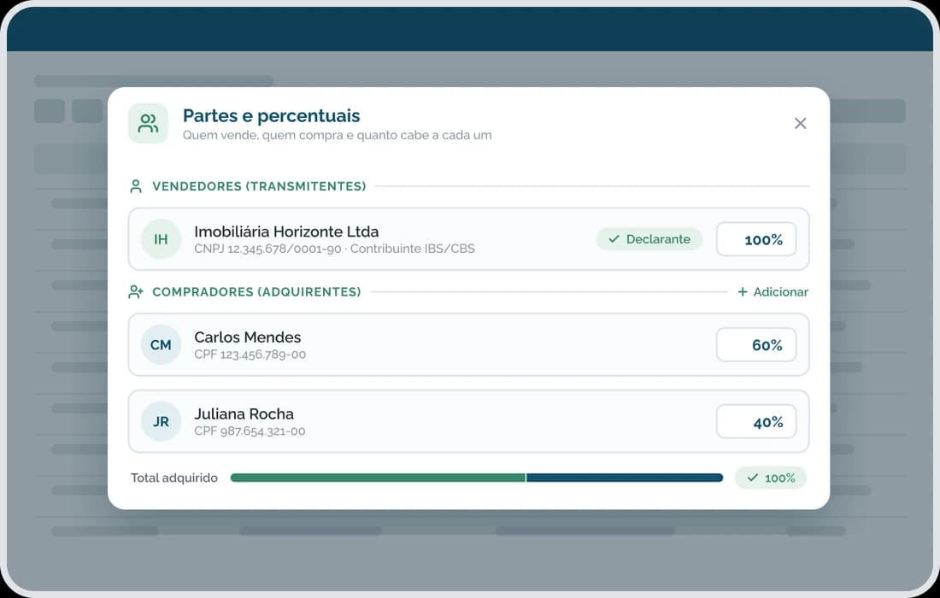940x598 pixels.
Task: Click the IH avatar for Imobiliária Horizonte
Action: (x=161, y=239)
